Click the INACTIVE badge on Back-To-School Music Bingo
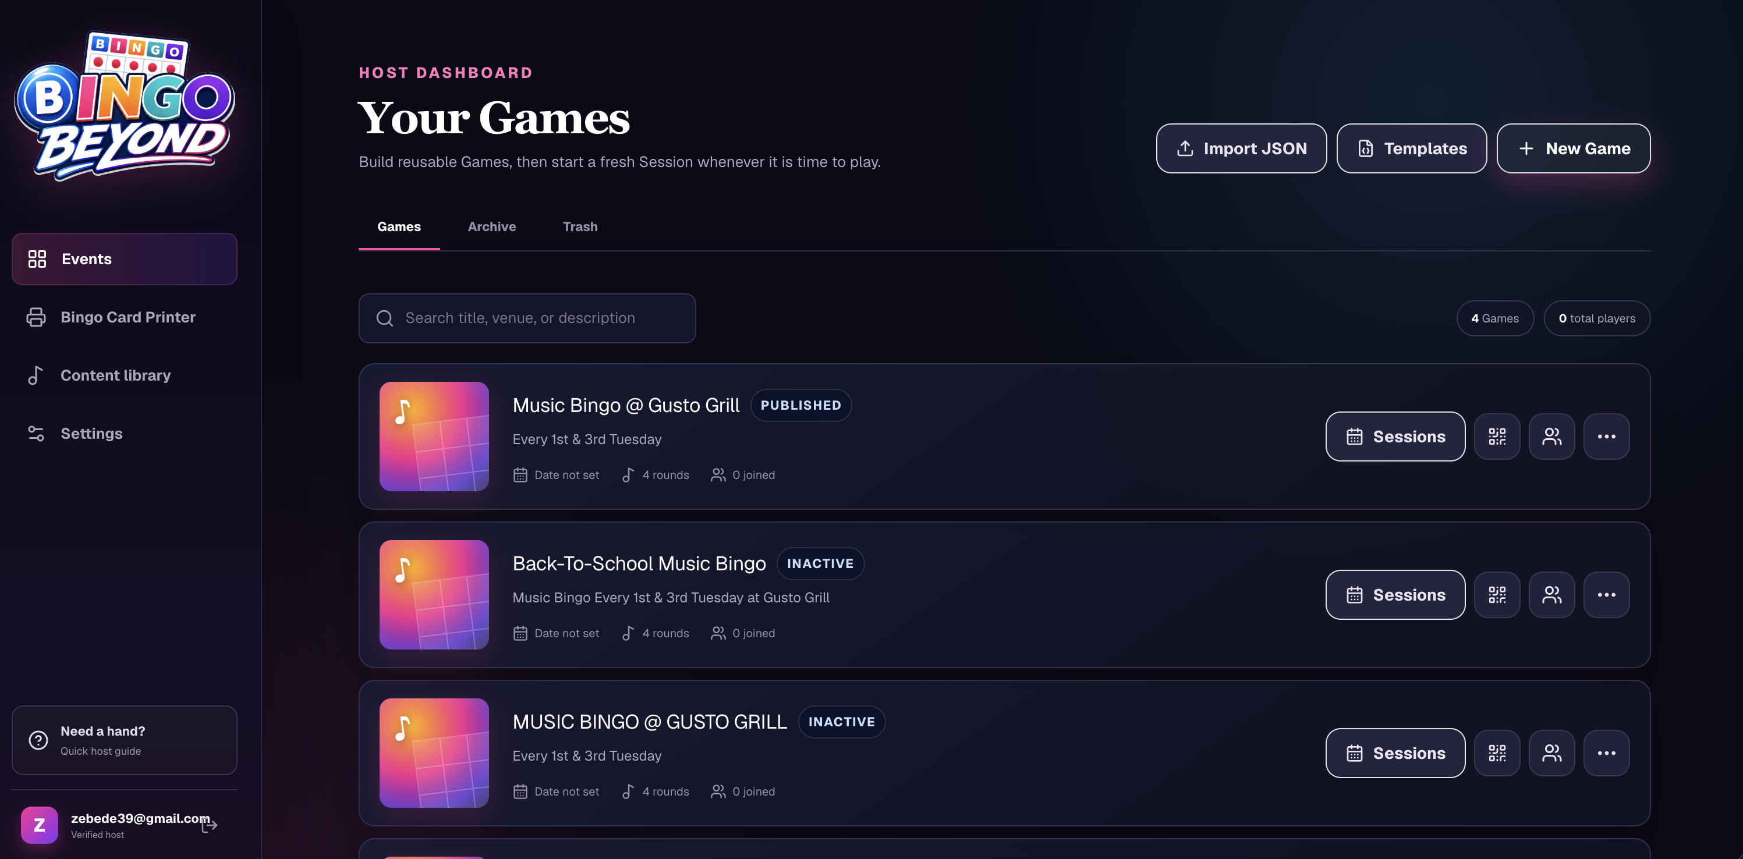The image size is (1743, 859). click(820, 563)
